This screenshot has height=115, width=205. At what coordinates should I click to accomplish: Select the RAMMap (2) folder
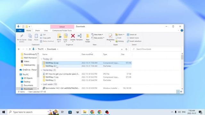tap(87, 66)
